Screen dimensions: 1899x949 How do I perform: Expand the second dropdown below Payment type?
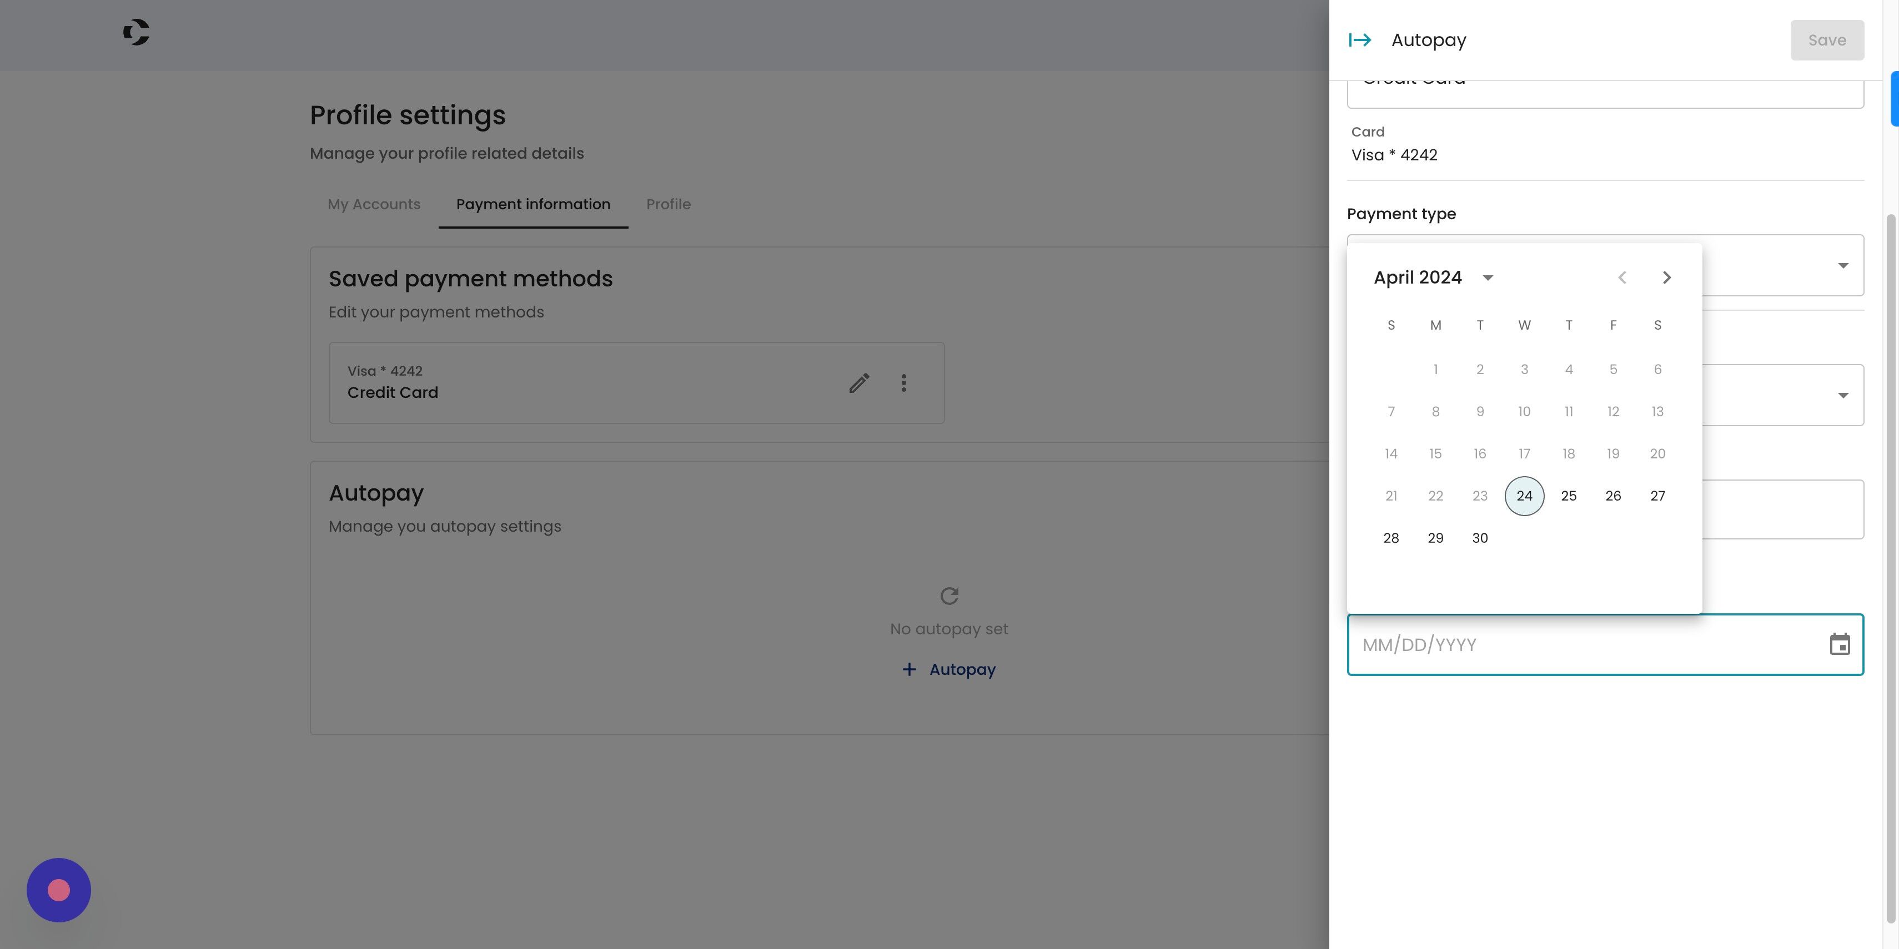(1842, 396)
